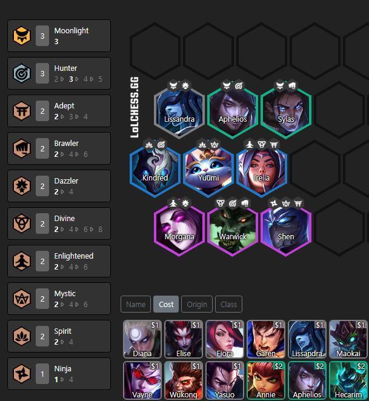This screenshot has height=401, width=369.
Task: Click the Spirit lotus trait icon
Action: [x=22, y=336]
